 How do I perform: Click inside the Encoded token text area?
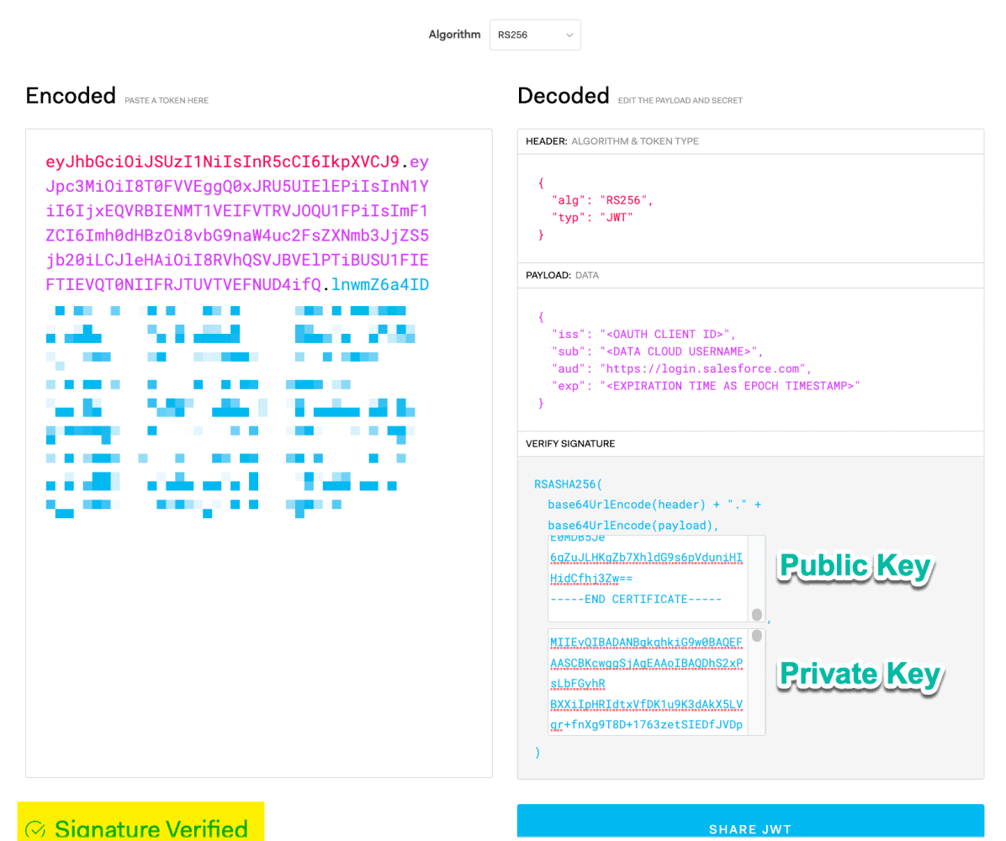click(x=258, y=453)
